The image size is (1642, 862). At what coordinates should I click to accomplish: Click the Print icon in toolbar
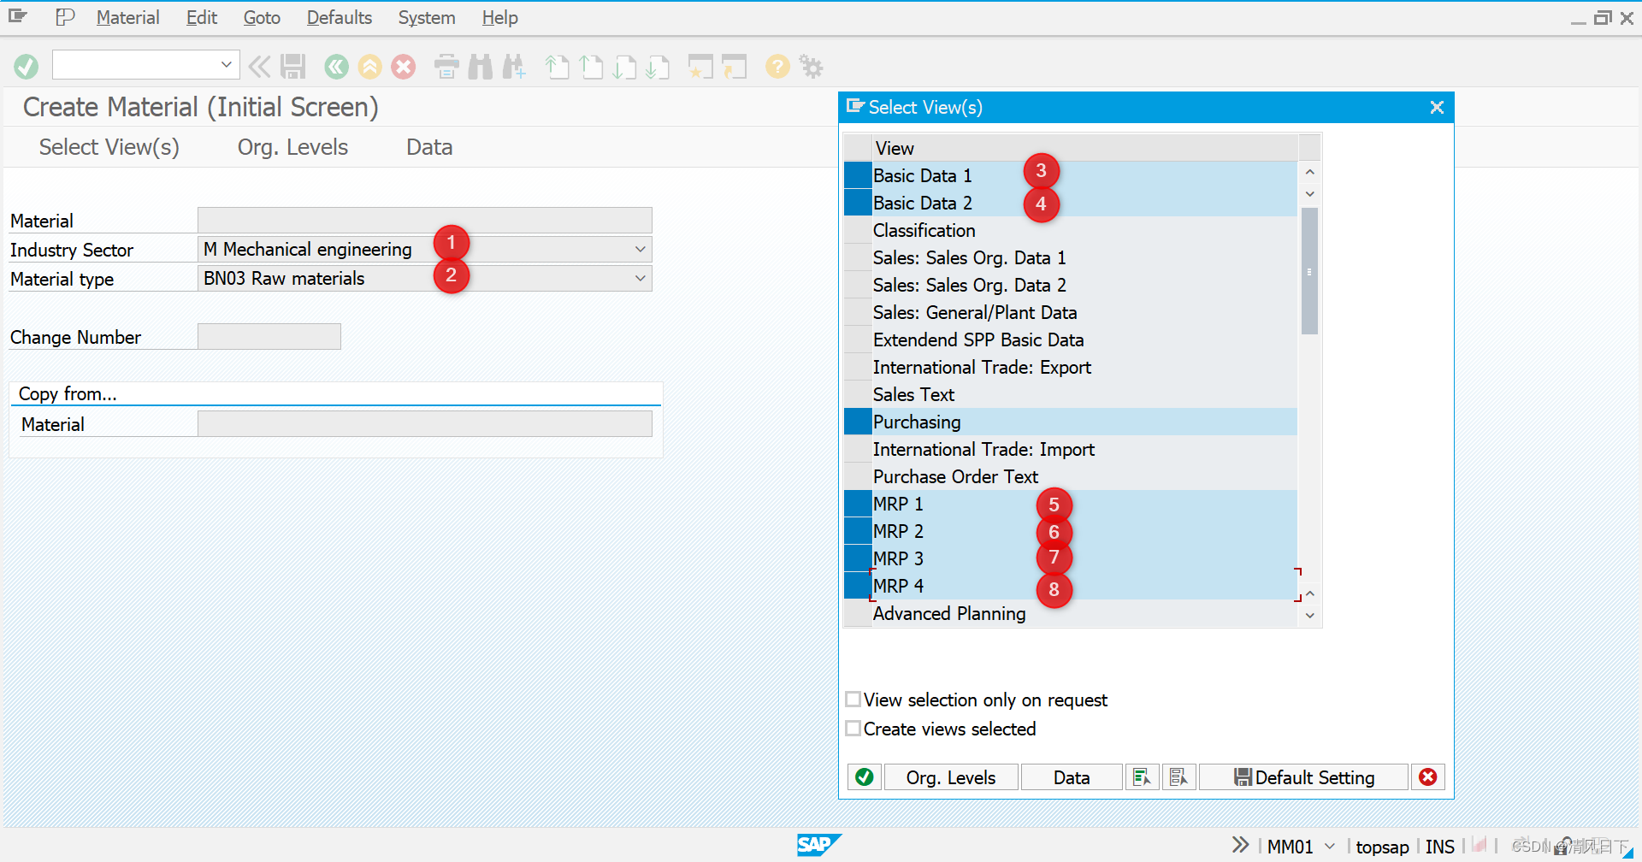(x=446, y=67)
